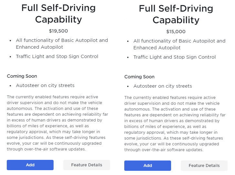Click Add button for the $19,500 package
Image resolution: width=235 pixels, height=175 pixels.
(x=30, y=165)
